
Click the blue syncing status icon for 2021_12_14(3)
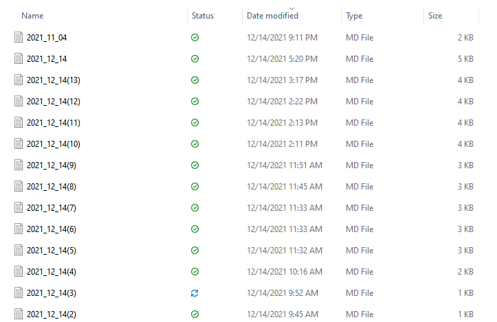[x=195, y=293]
